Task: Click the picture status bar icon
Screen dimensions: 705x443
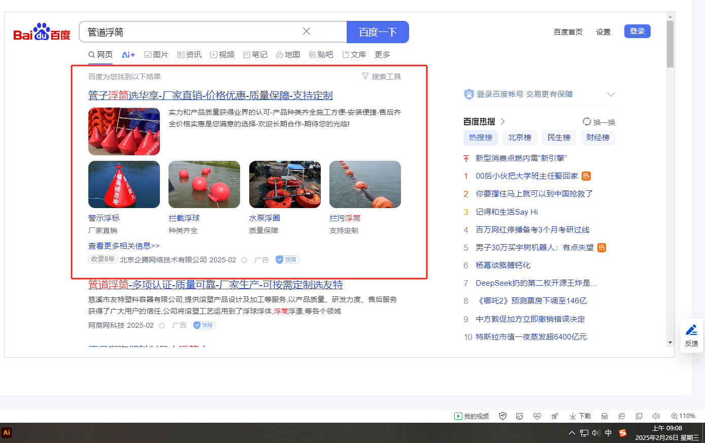Action: pyautogui.click(x=520, y=416)
